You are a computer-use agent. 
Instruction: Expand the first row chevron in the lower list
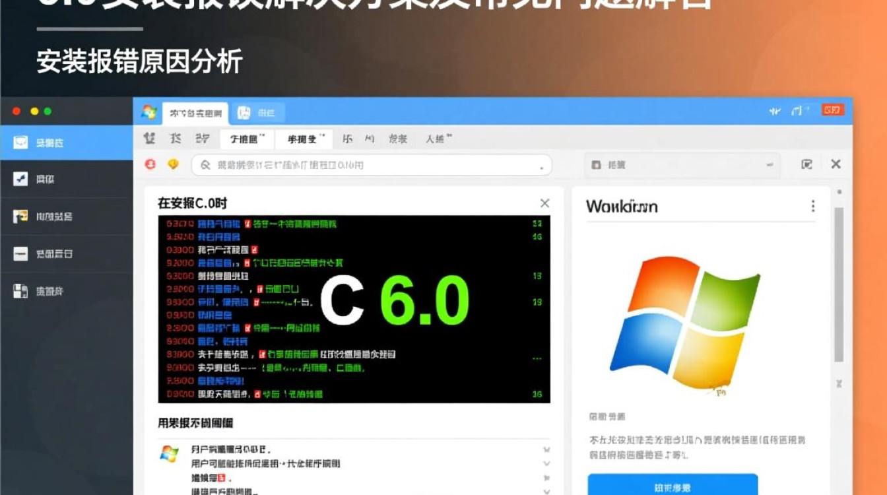click(x=546, y=449)
